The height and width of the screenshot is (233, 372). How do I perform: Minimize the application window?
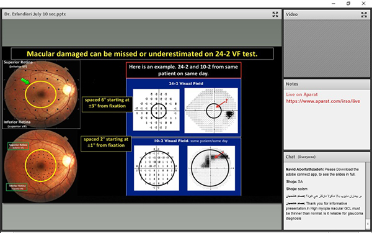pyautogui.click(x=334, y=3)
